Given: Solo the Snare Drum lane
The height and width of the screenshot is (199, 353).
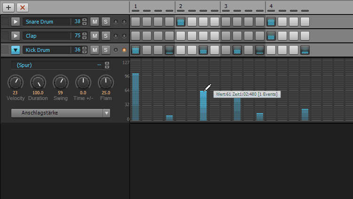Looking at the screenshot, I should tap(105, 22).
